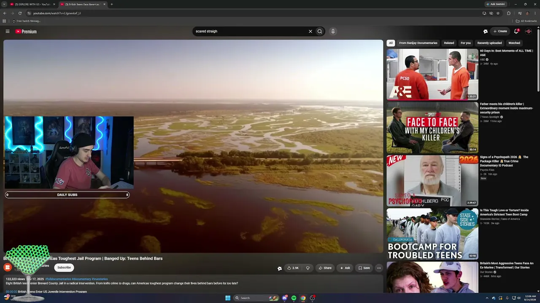Close the 'EXPLORE WITH US' tab
The height and width of the screenshot is (303, 540).
54,4
